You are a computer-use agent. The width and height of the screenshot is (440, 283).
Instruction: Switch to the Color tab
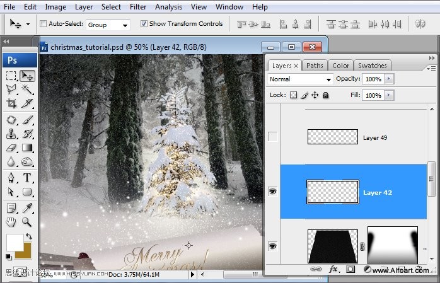(340, 66)
